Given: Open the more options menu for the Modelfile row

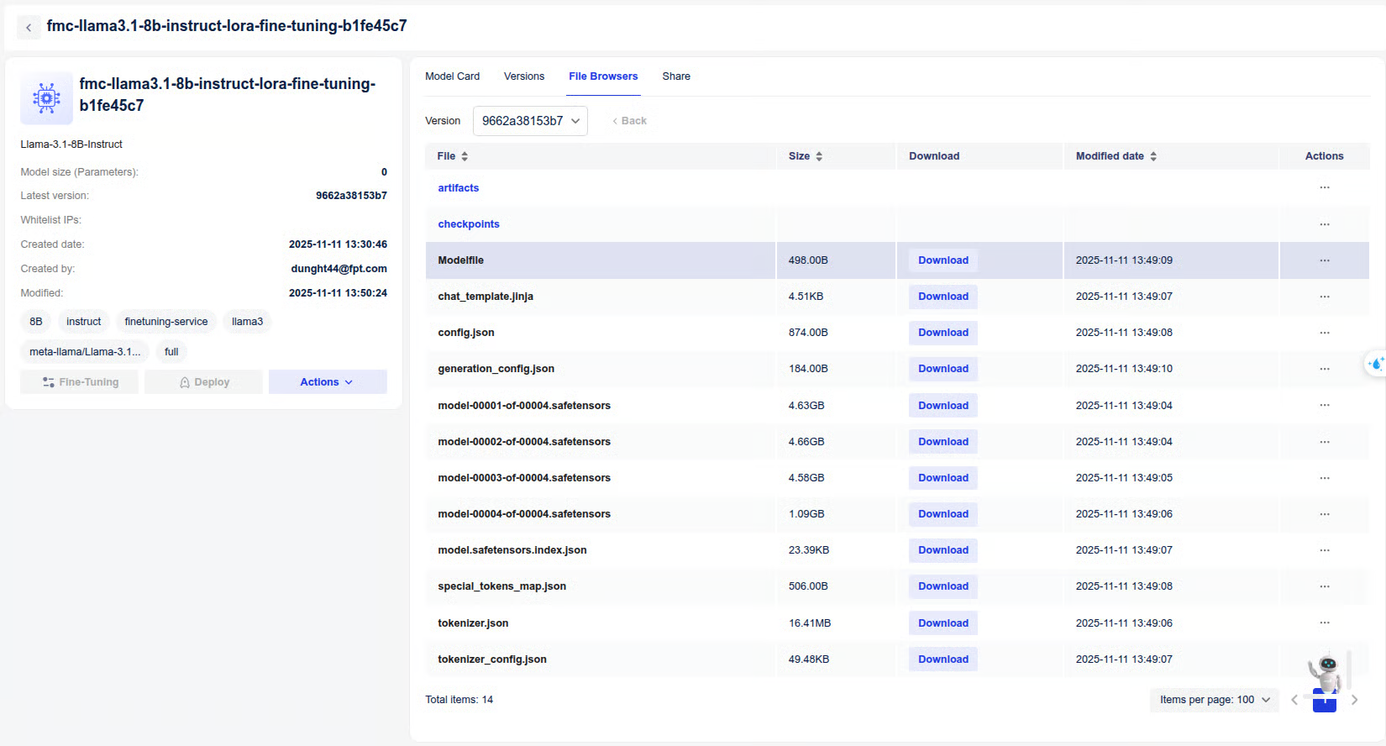Looking at the screenshot, I should (1324, 260).
